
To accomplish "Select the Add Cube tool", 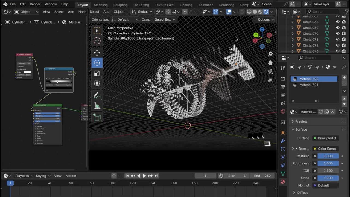I will (97, 118).
